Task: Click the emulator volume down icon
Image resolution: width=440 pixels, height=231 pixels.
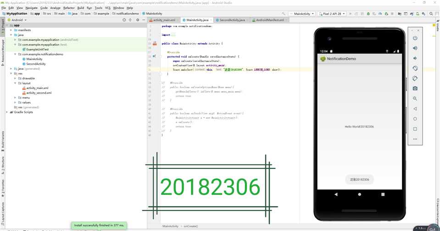Action: tap(415, 58)
